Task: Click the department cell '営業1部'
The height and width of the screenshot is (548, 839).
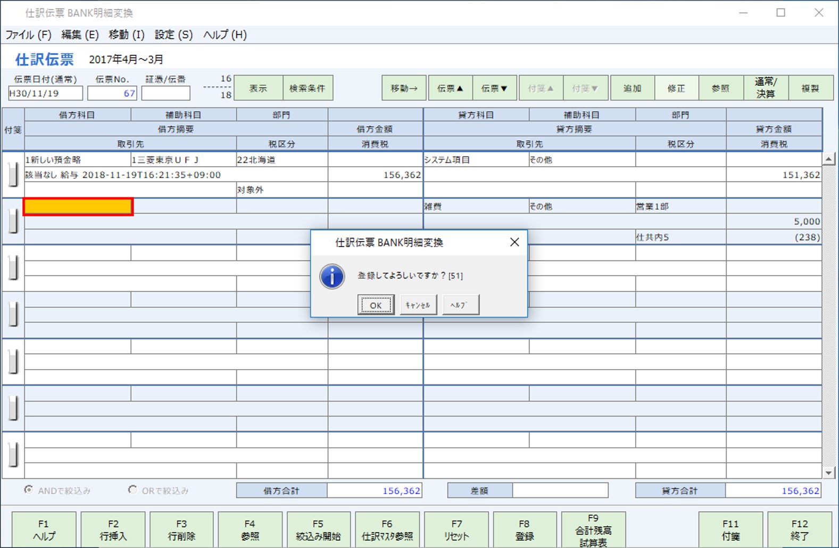Action: tap(680, 207)
